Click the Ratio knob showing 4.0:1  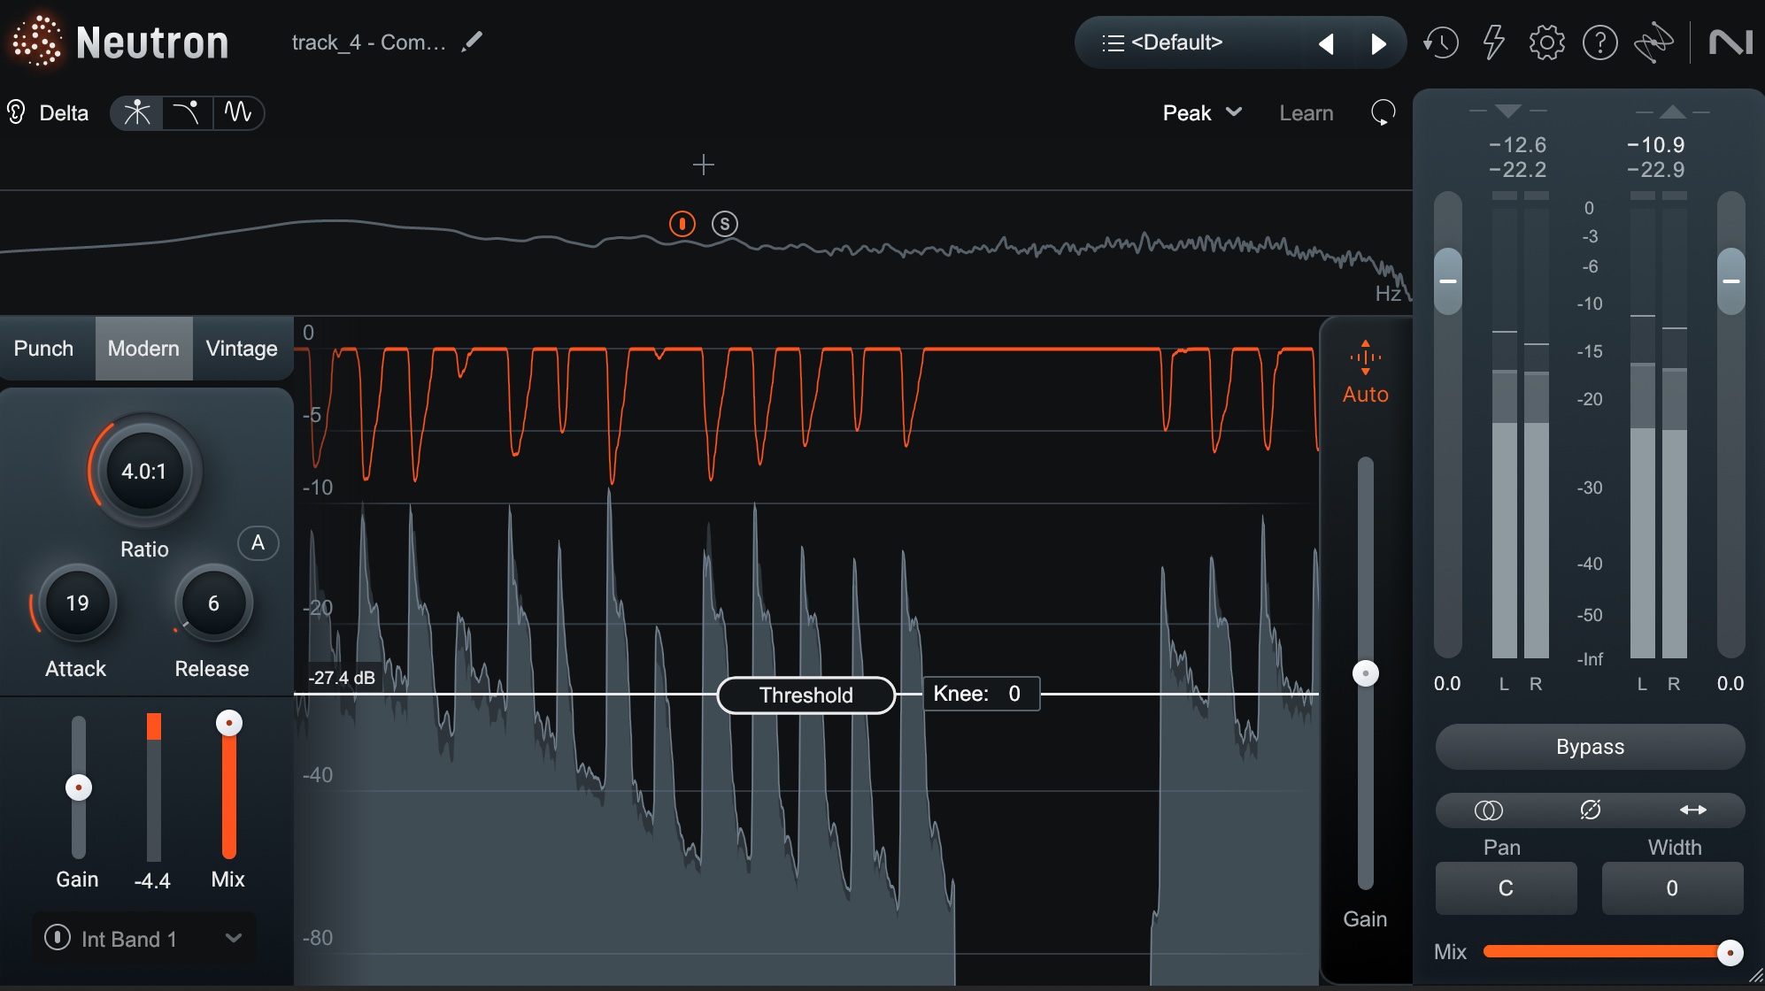coord(144,471)
